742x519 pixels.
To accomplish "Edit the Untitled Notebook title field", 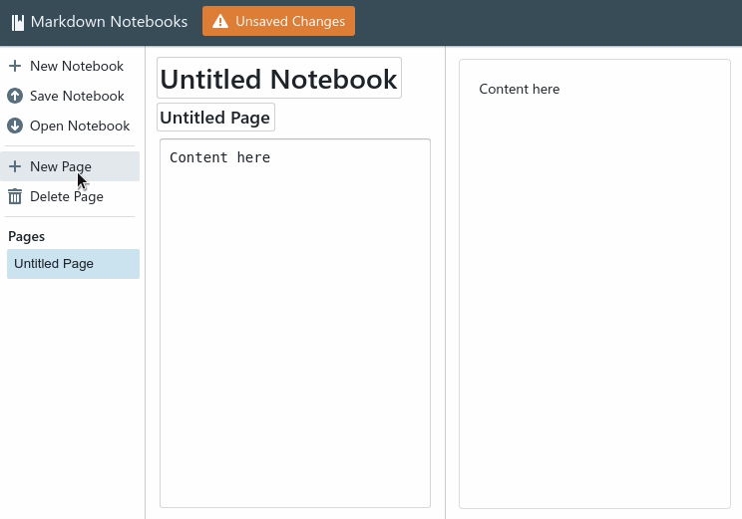I will click(279, 78).
